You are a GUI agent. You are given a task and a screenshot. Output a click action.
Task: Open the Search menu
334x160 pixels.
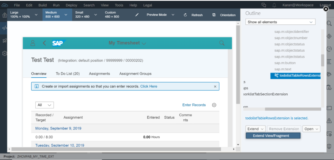click(89, 5)
